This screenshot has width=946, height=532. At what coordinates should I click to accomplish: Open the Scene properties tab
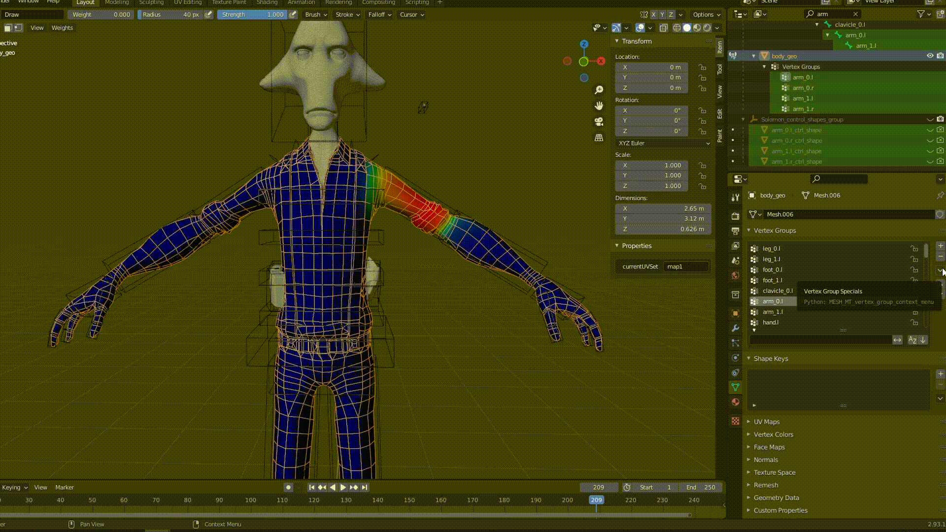coord(735,260)
